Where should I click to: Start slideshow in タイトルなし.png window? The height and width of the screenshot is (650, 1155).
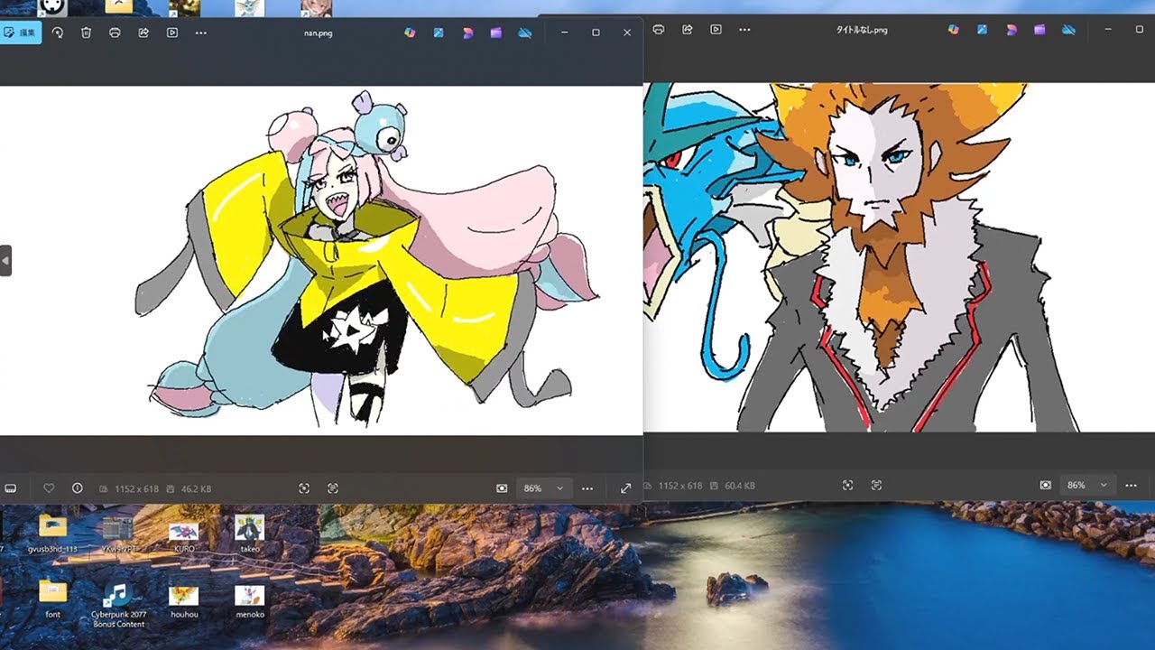tap(716, 30)
